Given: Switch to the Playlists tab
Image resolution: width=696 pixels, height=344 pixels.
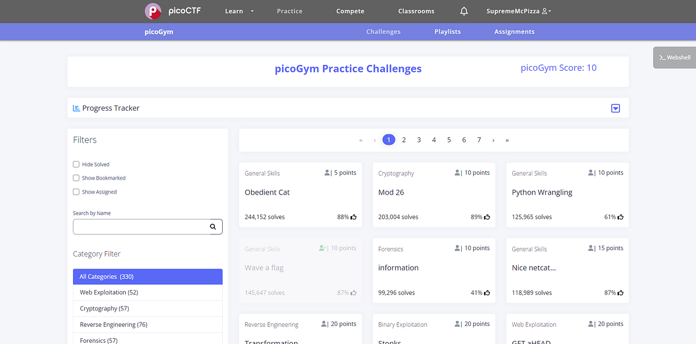Looking at the screenshot, I should click(447, 31).
